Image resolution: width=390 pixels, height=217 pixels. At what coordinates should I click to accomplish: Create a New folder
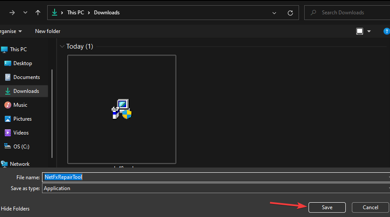pos(48,31)
